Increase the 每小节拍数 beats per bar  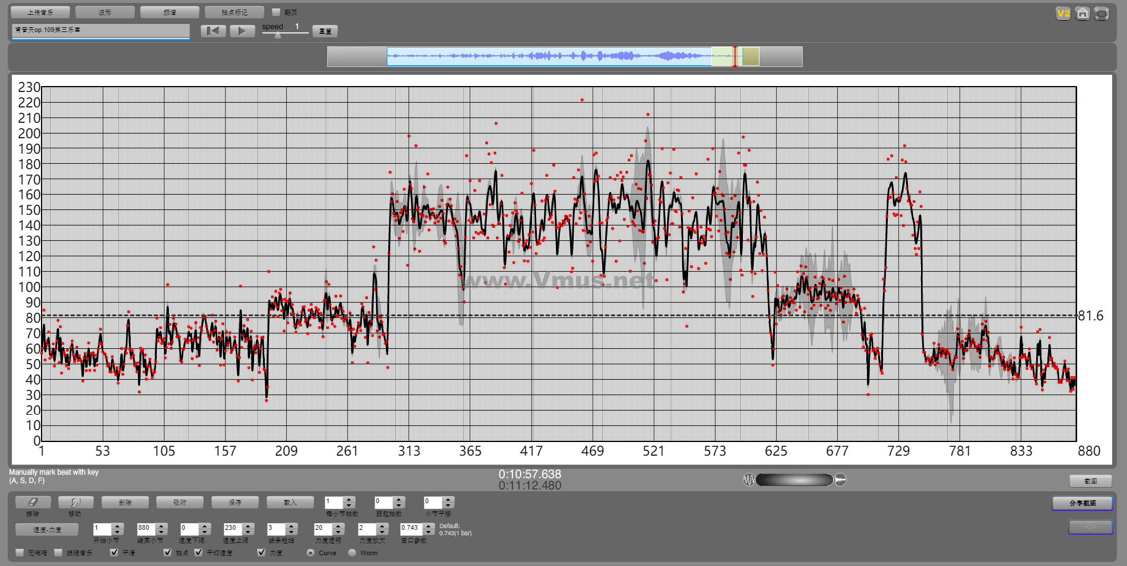click(x=349, y=500)
